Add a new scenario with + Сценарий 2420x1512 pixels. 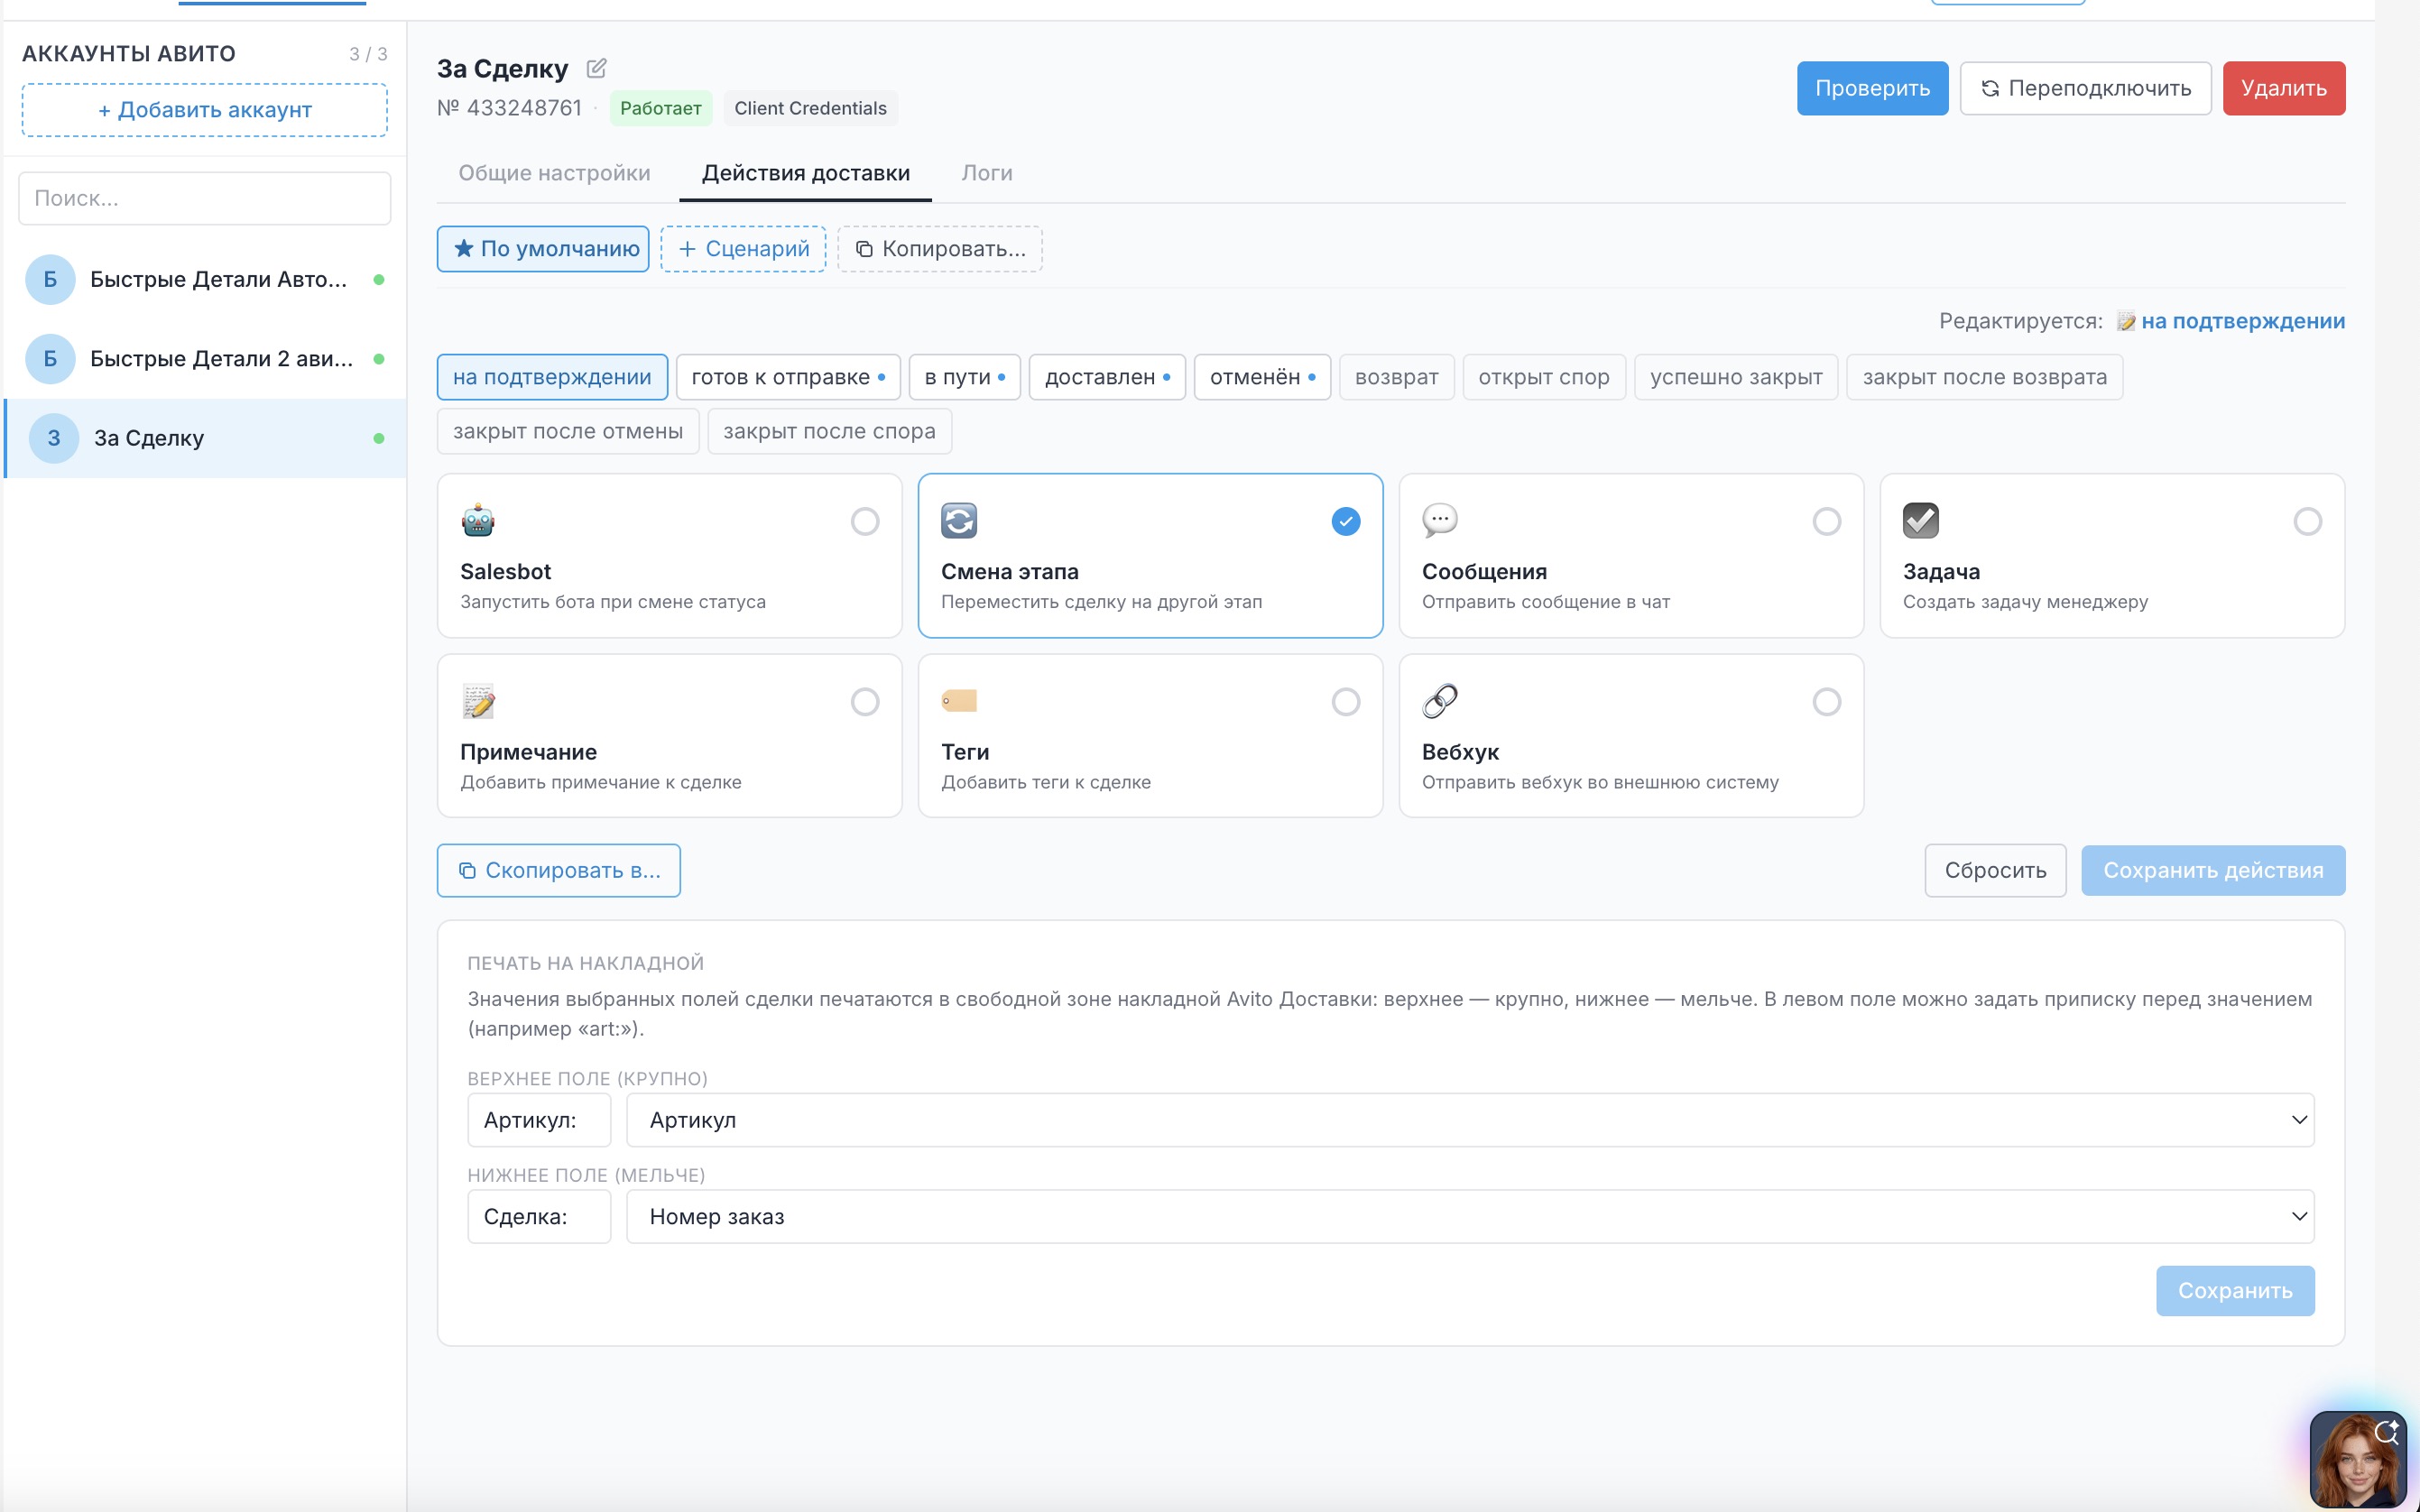tap(743, 249)
